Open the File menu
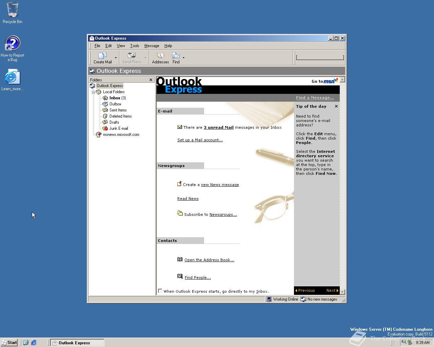 coord(97,46)
